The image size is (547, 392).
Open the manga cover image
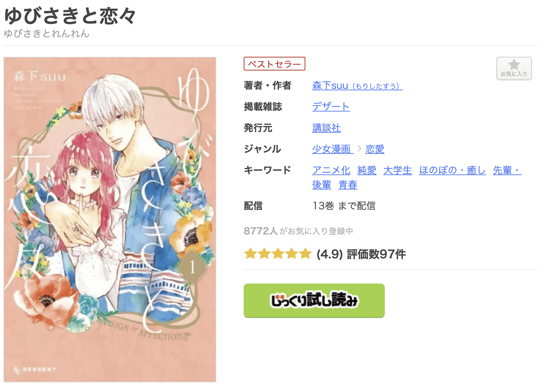110,219
